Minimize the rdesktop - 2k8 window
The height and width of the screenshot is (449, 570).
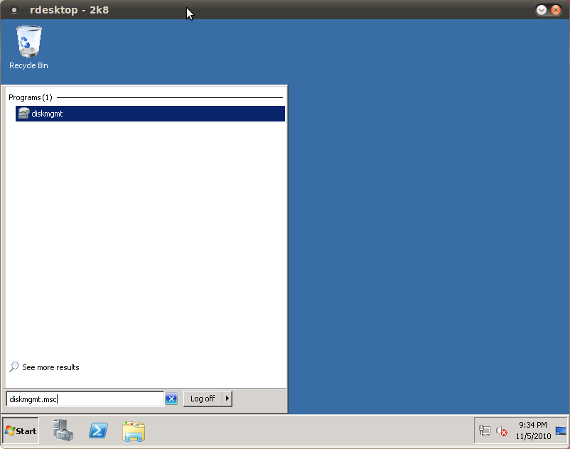(542, 10)
